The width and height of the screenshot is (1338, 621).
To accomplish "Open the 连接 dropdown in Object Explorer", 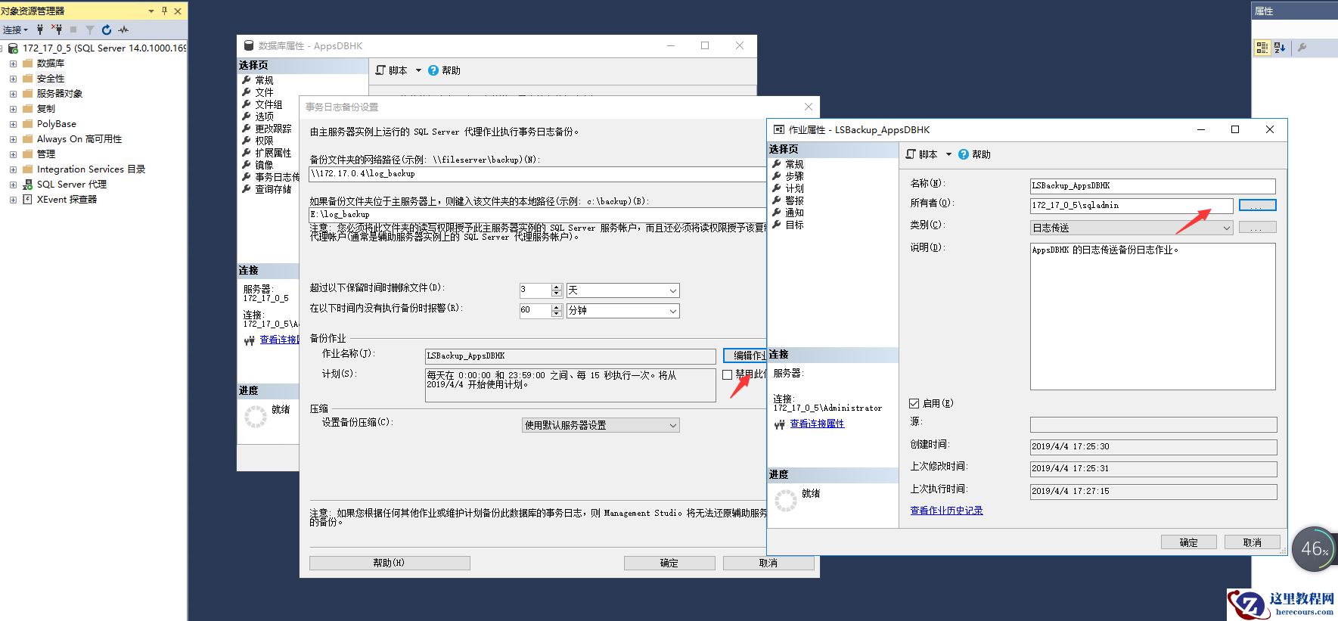I will (15, 29).
